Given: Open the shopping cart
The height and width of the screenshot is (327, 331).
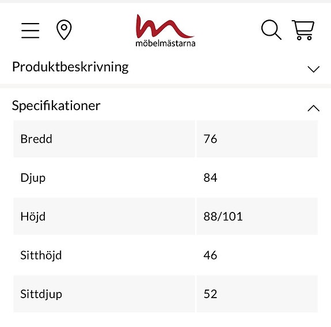Looking at the screenshot, I should point(303,30).
